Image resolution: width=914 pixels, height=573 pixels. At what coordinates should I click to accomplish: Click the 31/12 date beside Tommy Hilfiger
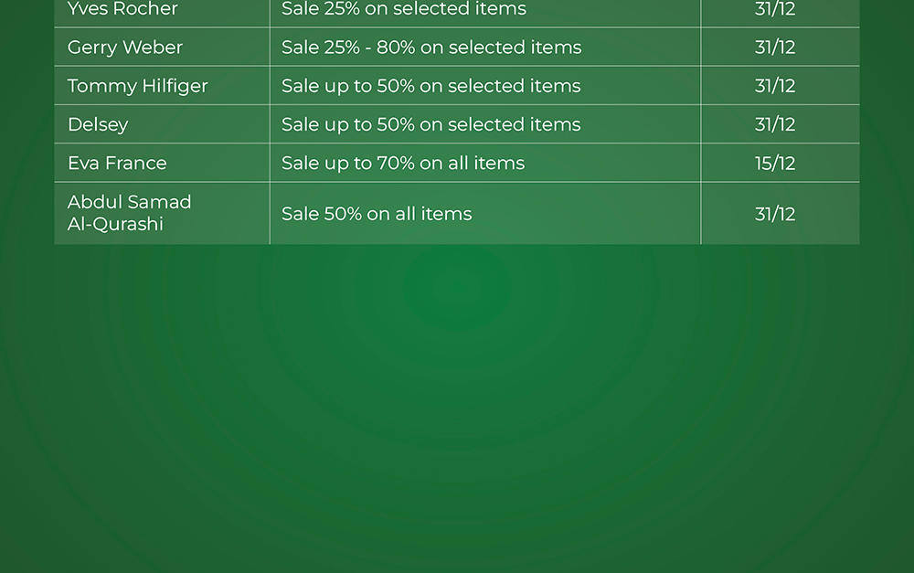pos(775,86)
